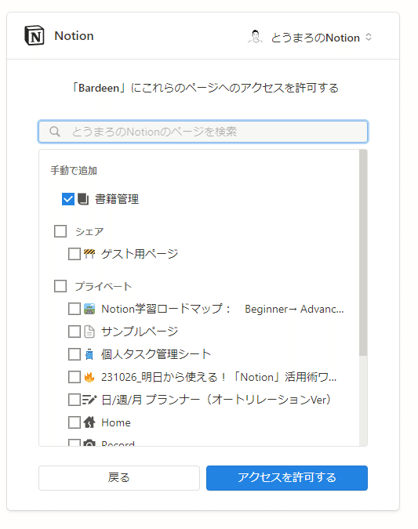Check the サンプルページ checkbox
The width and height of the screenshot is (418, 529).
click(x=75, y=332)
